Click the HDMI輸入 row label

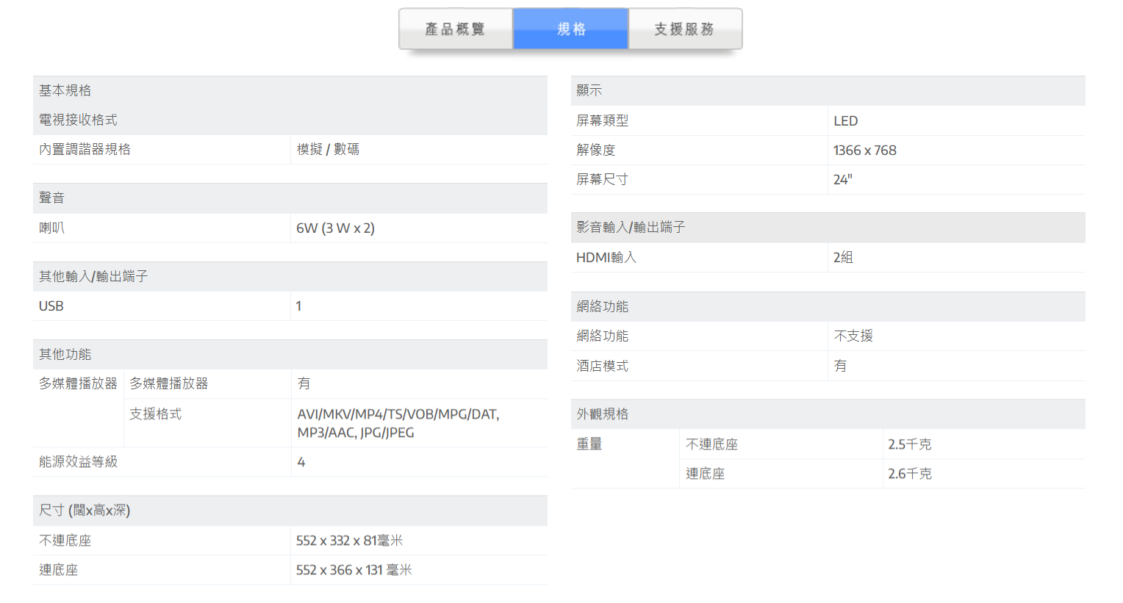pos(606,258)
